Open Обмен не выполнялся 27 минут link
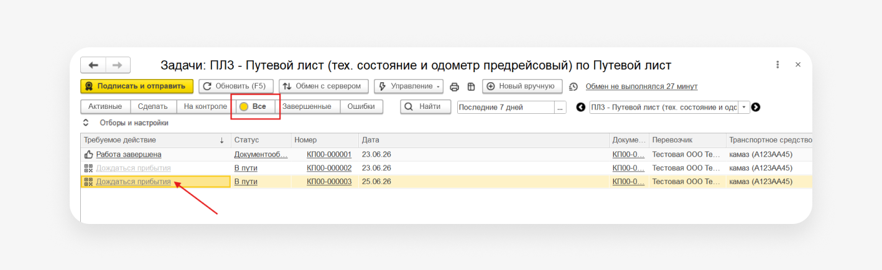882x270 pixels. click(x=641, y=86)
